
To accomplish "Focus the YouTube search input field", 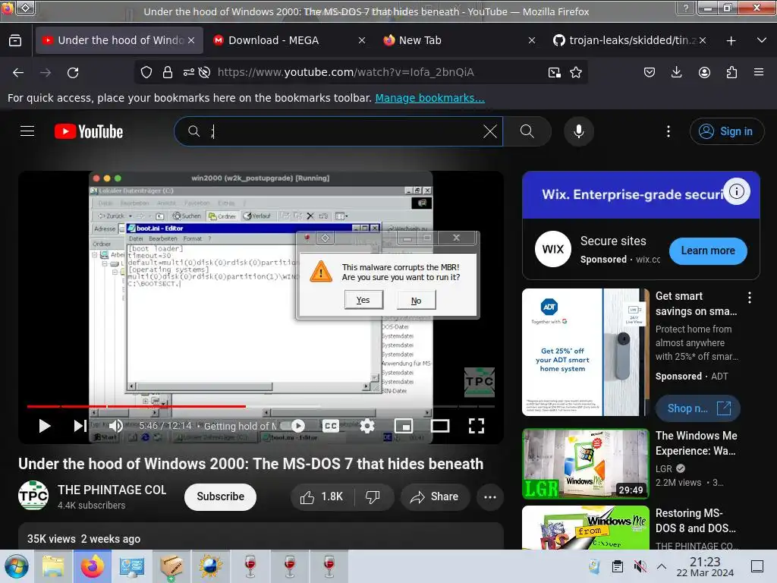I will 337,131.
